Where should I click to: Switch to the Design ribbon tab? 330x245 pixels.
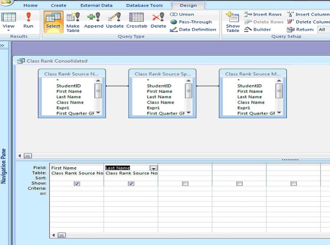tap(188, 5)
